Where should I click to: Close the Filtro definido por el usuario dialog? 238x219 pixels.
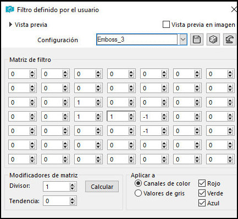click(234, 9)
